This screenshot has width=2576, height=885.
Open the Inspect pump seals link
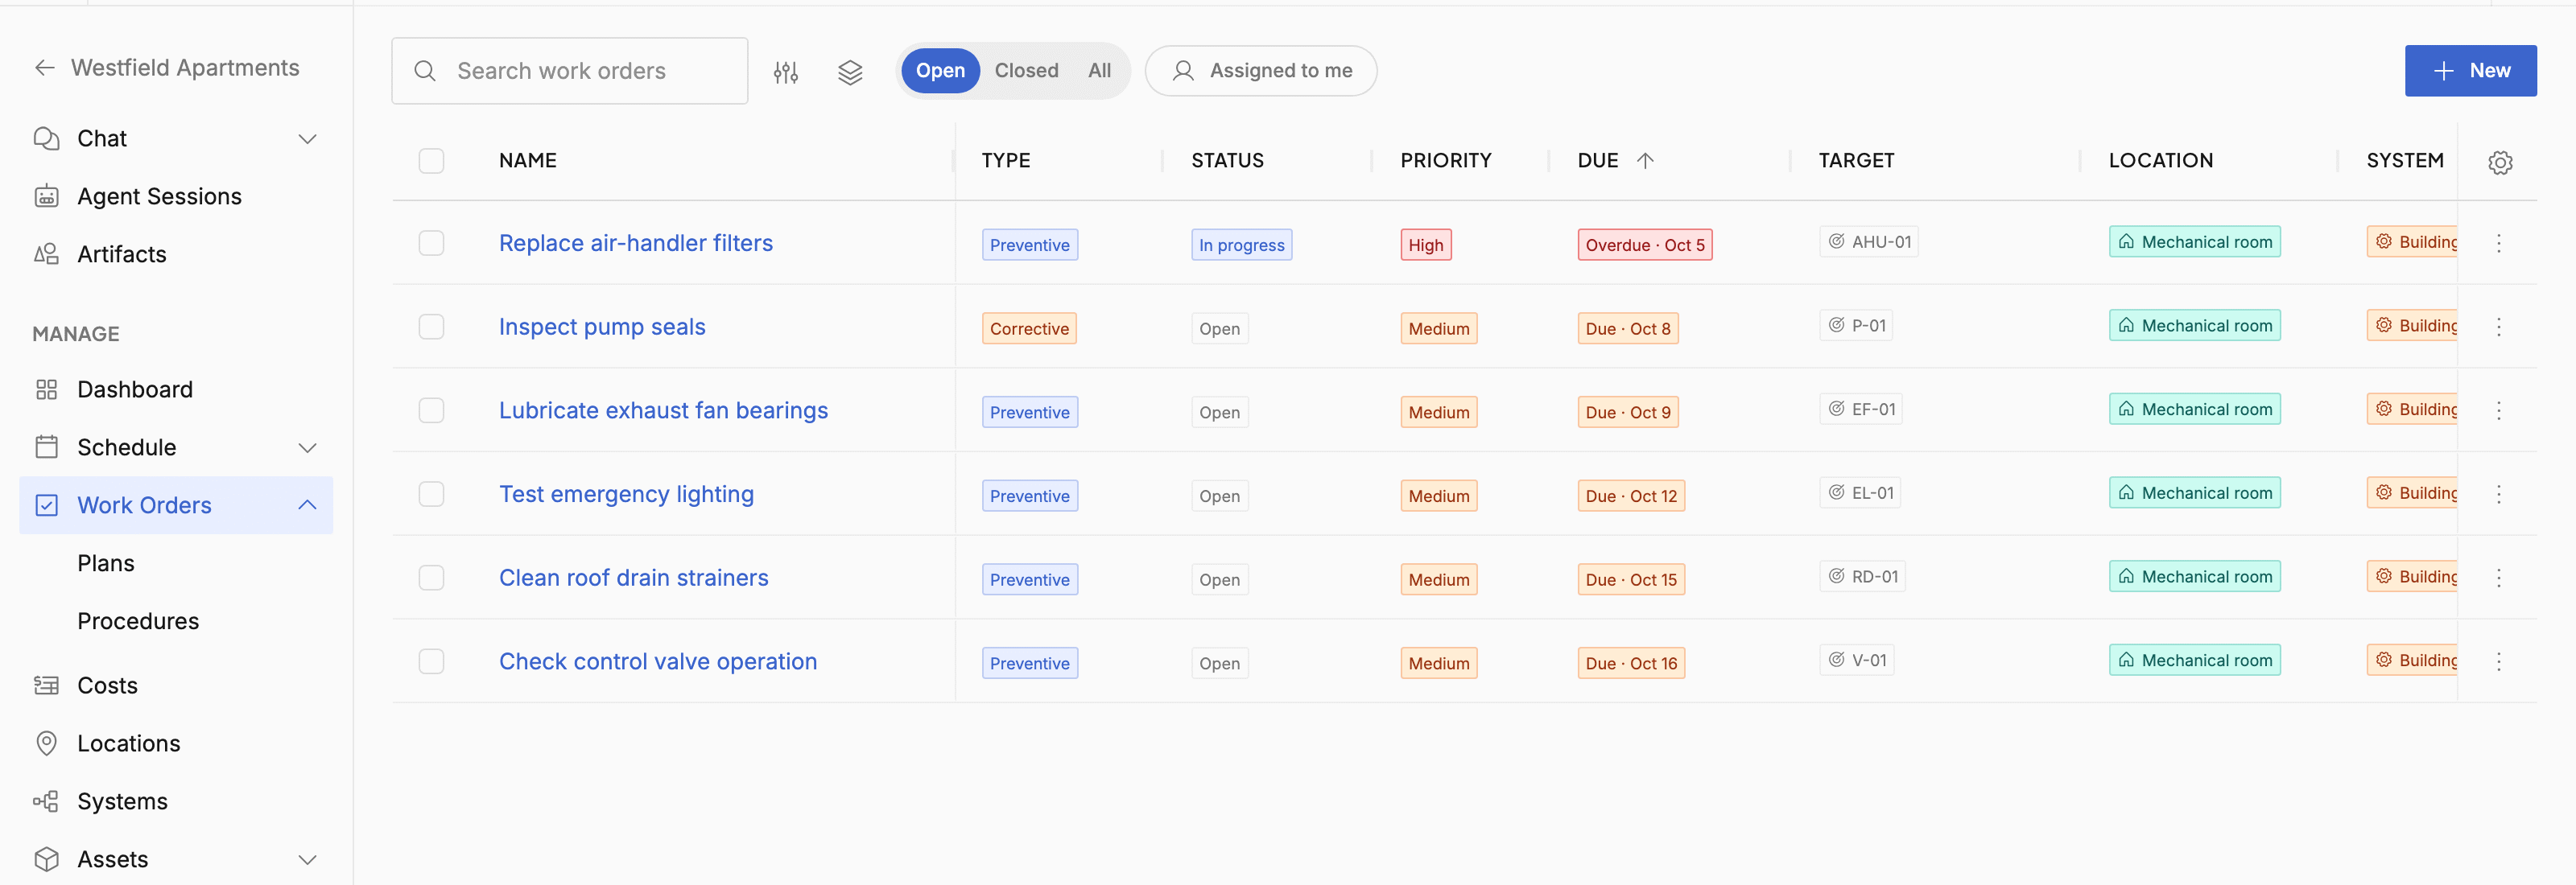602,327
